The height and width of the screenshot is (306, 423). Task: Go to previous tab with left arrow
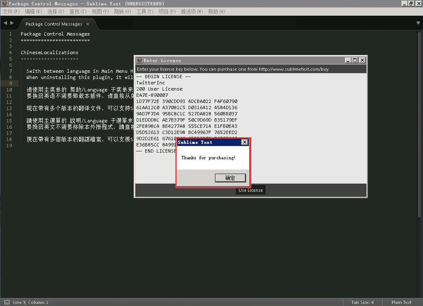6,23
